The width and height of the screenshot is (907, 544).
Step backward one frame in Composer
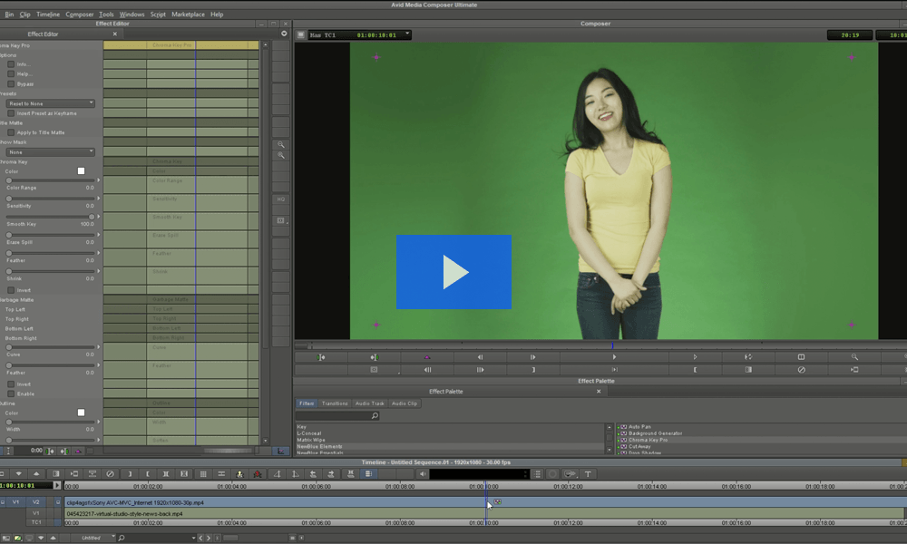click(480, 356)
